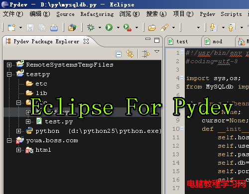249x194 pixels.
Task: Expand the RemoteSystemsTempFiles project
Action: [x=9, y=65]
